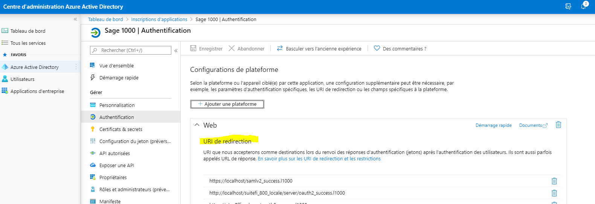The image size is (595, 204).
Task: Open the directory and subscription filter icon
Action: coord(568,6)
